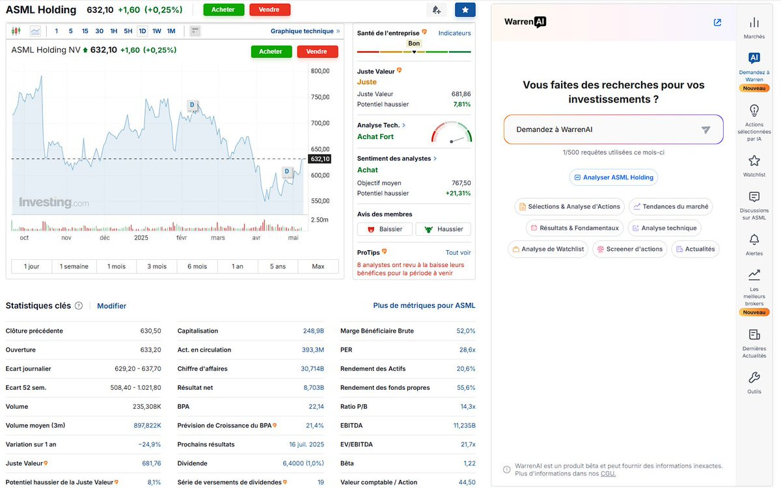781x488 pixels.
Task: Open Dernières Actualités in the sidebar
Action: 754,344
